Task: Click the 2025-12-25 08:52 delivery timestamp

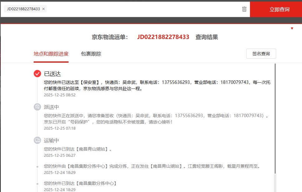Action: (60, 95)
